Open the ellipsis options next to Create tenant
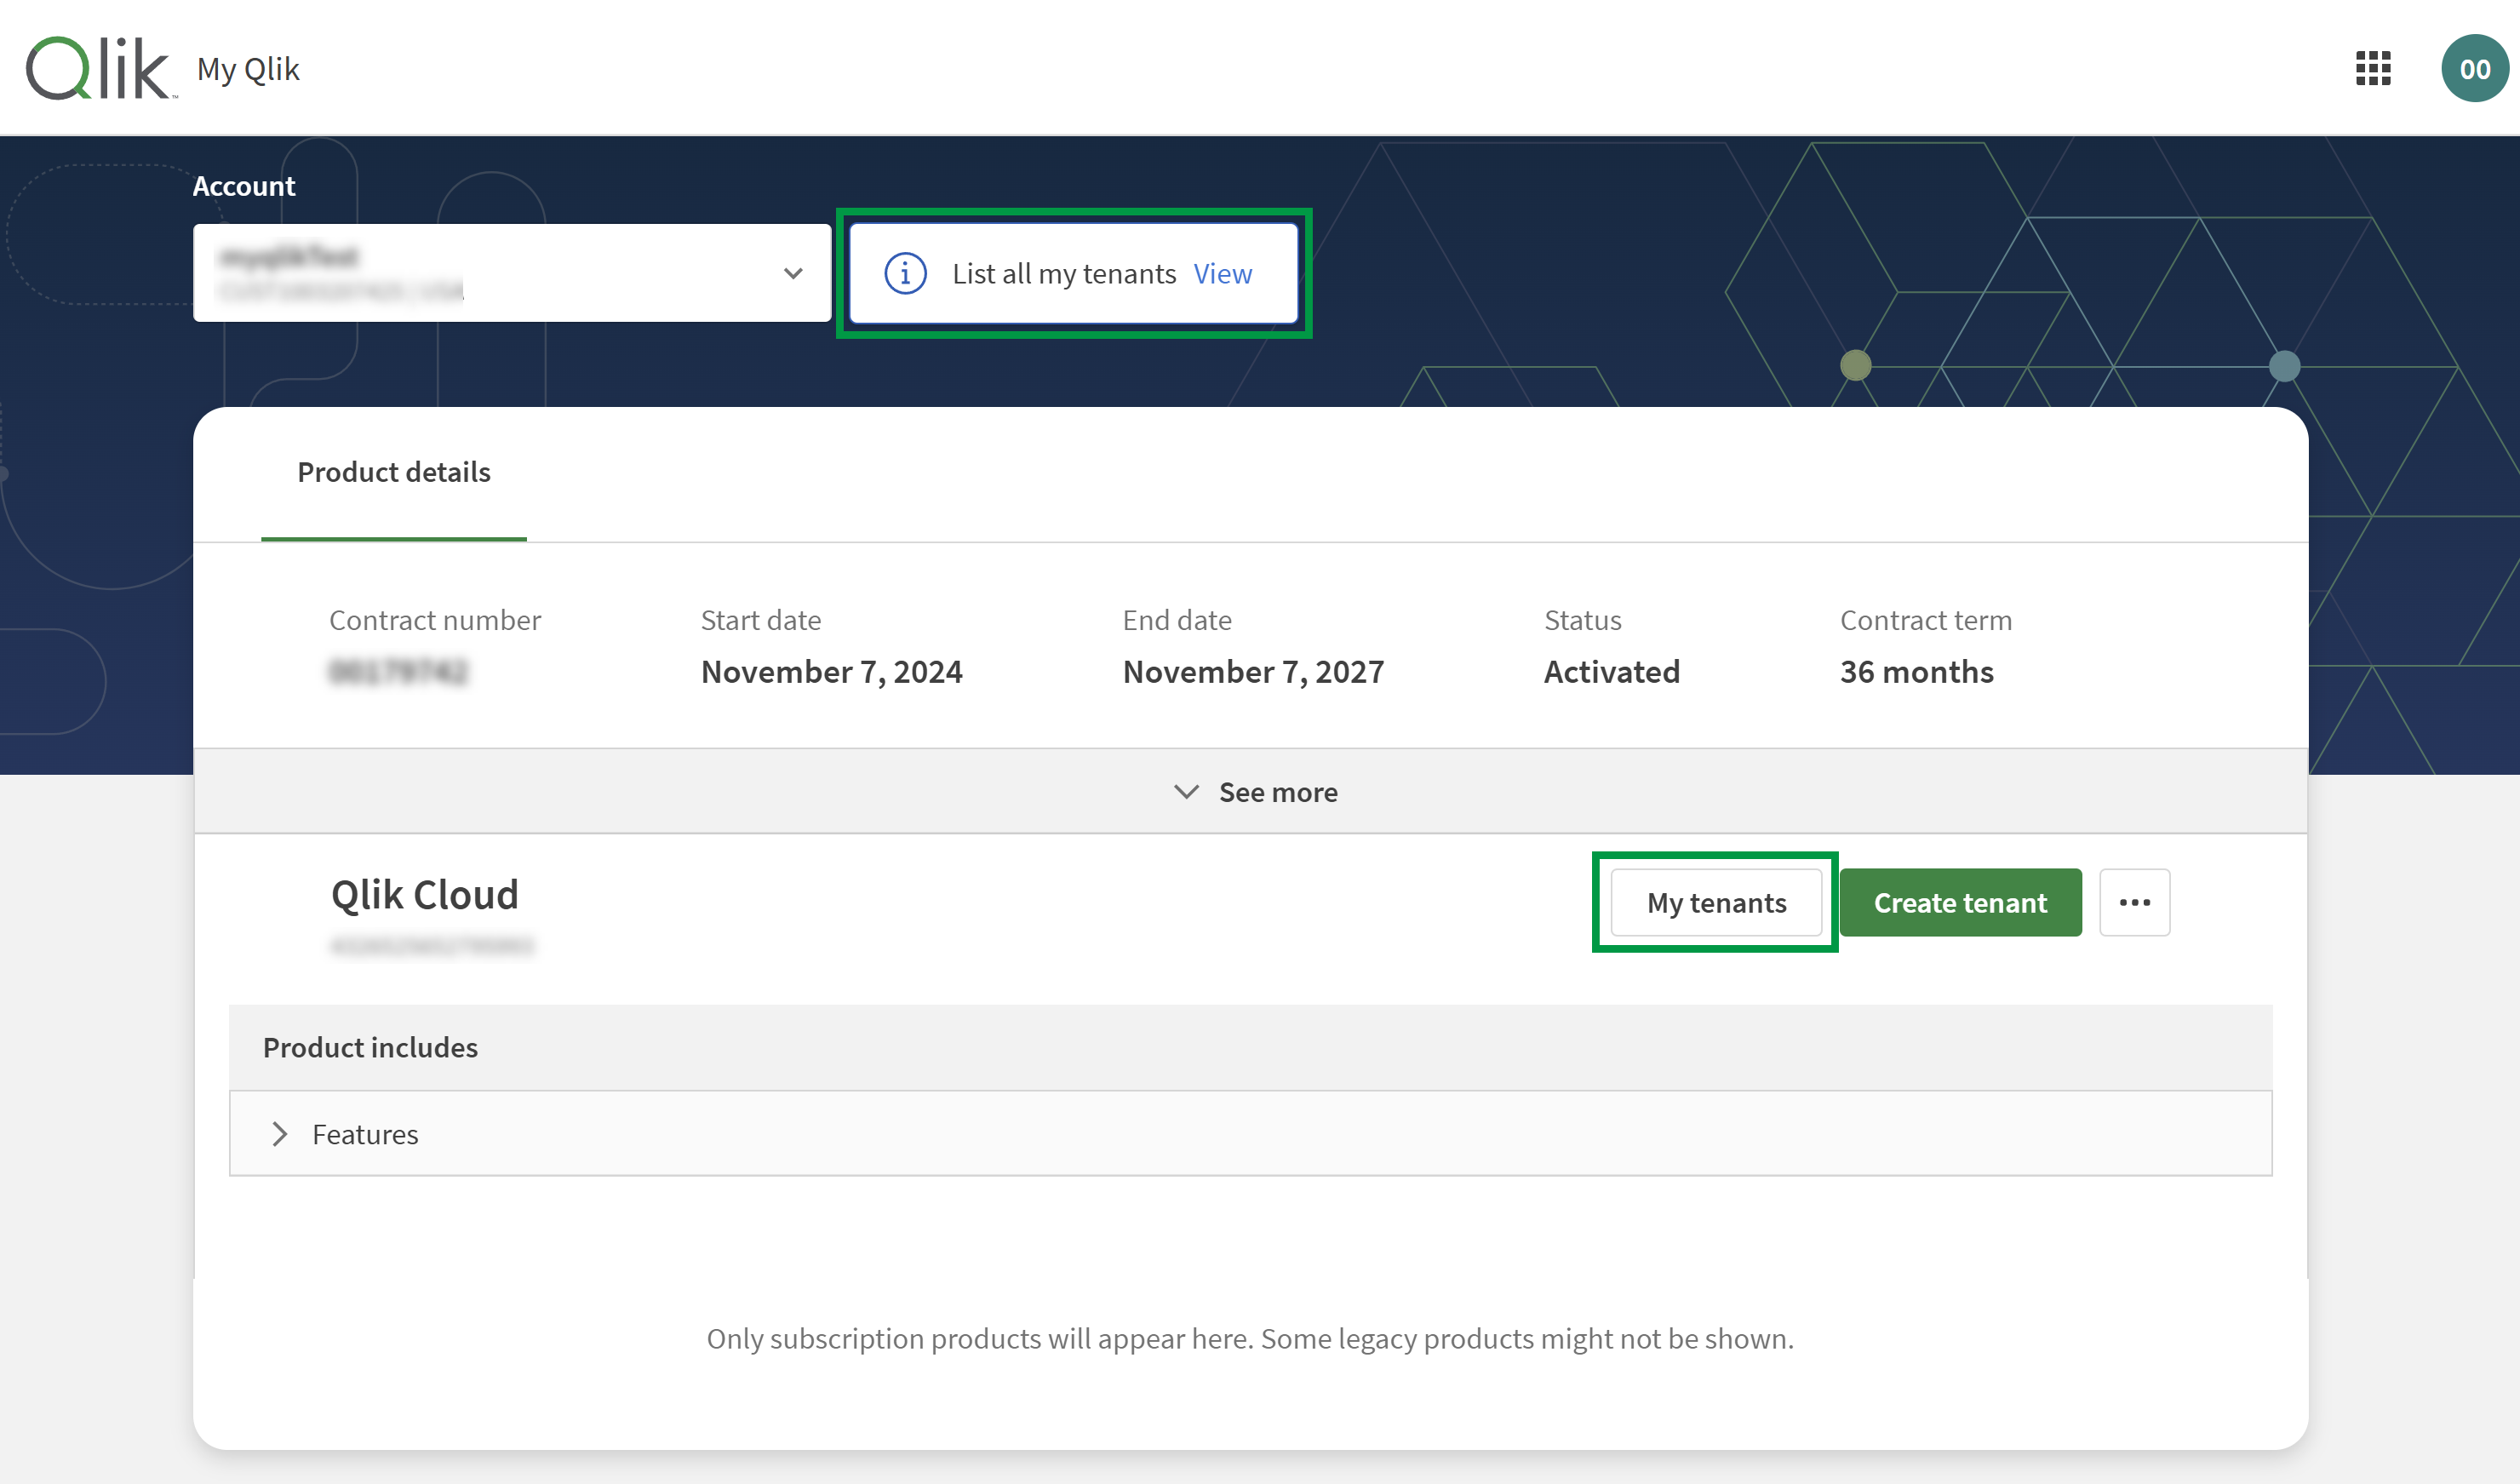 [x=2135, y=902]
